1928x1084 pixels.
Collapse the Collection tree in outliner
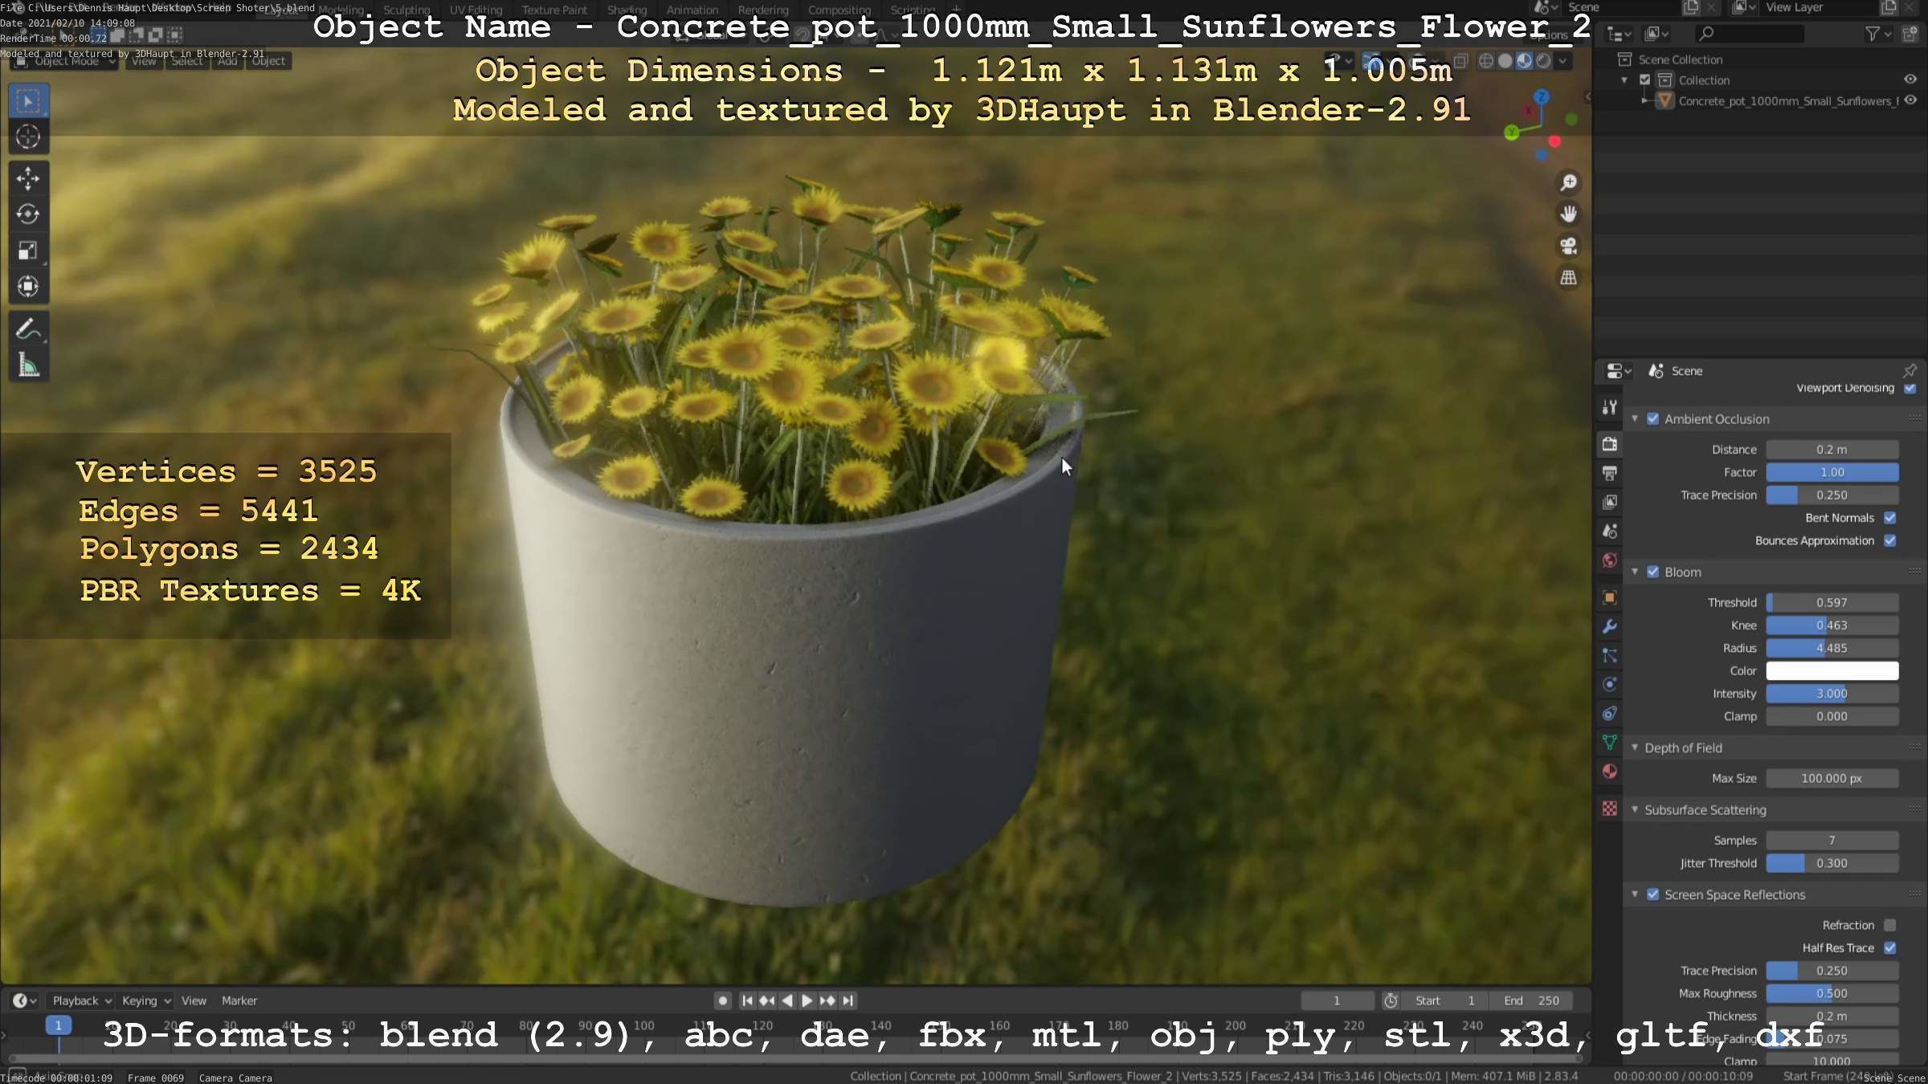click(x=1624, y=79)
